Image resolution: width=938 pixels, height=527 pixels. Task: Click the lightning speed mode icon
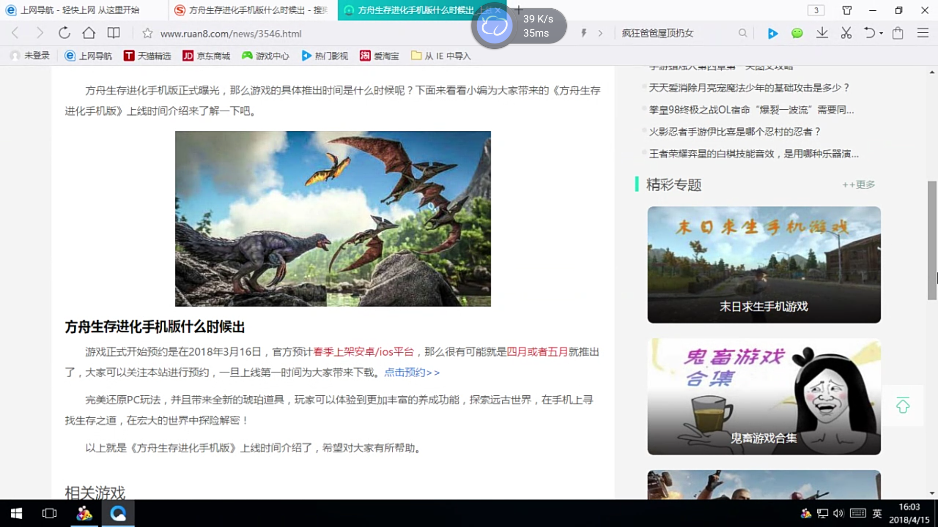tap(583, 33)
